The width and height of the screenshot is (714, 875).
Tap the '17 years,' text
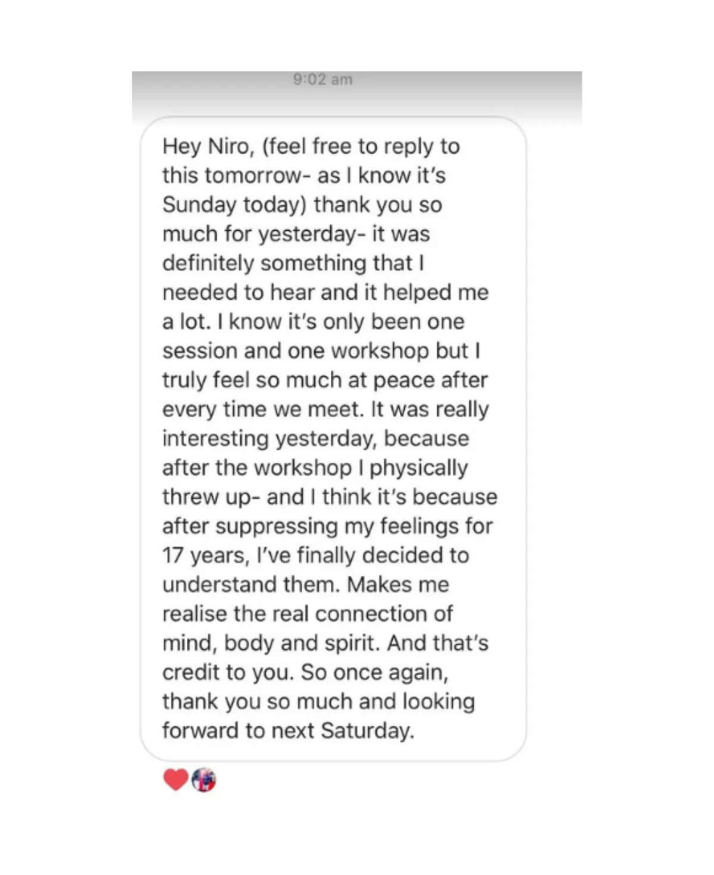206,555
